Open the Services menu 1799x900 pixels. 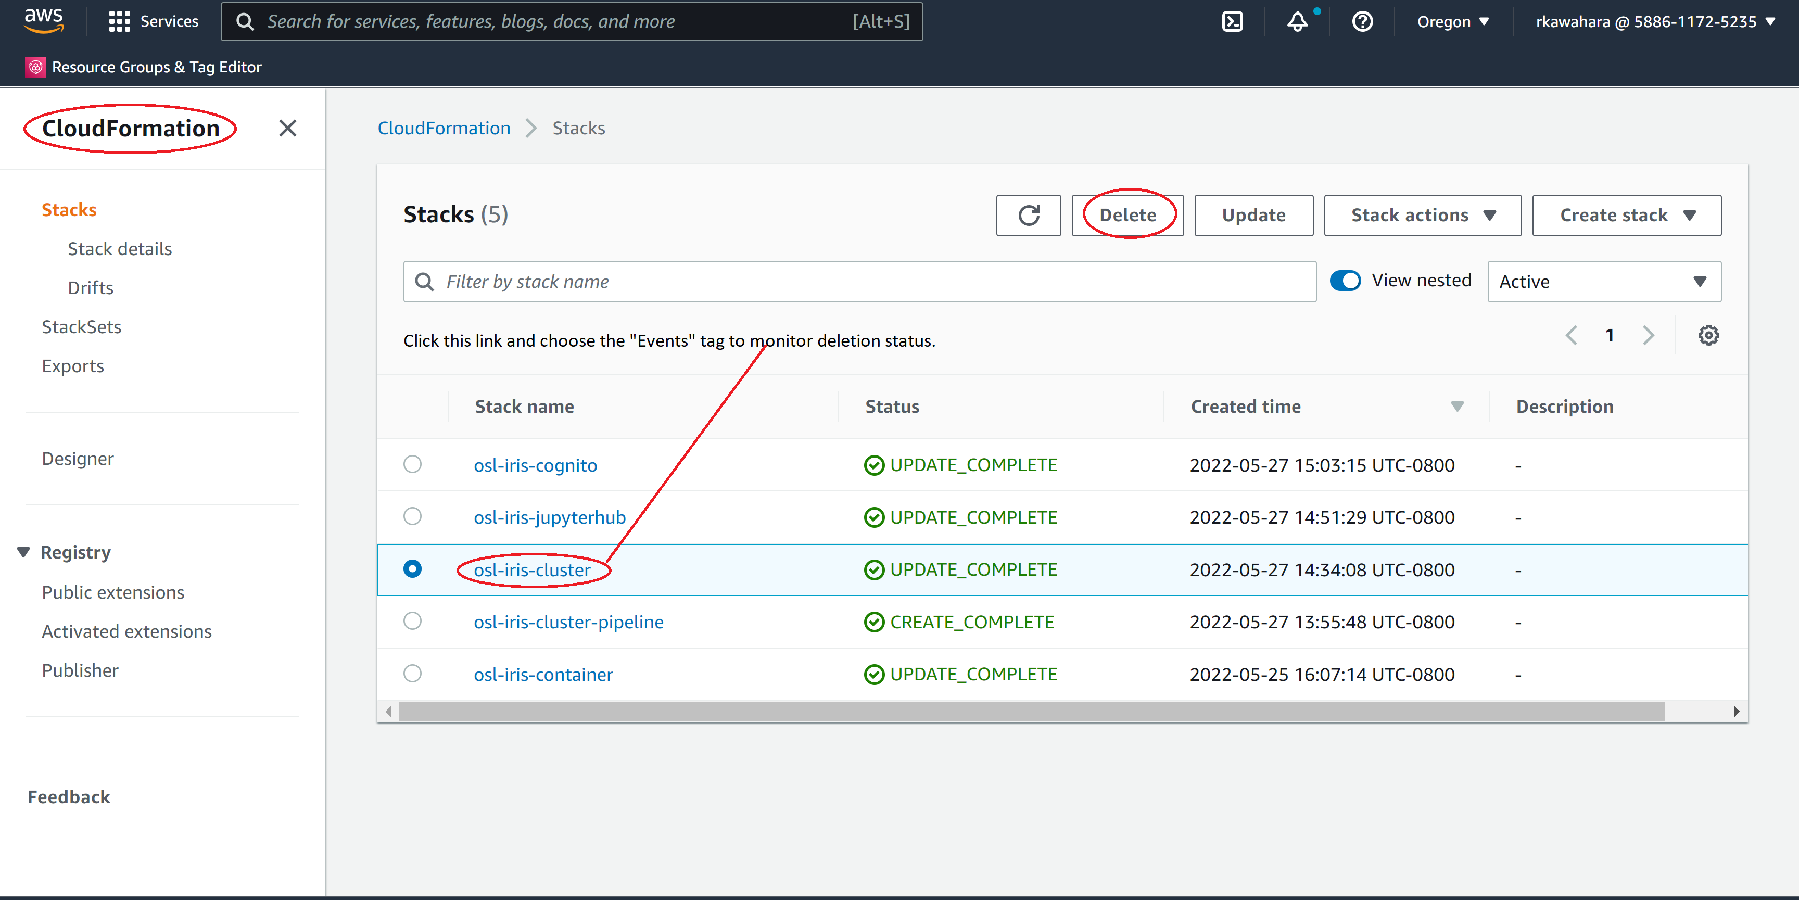click(154, 21)
